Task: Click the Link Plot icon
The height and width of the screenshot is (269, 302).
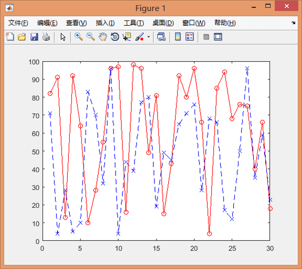Action: [161, 37]
